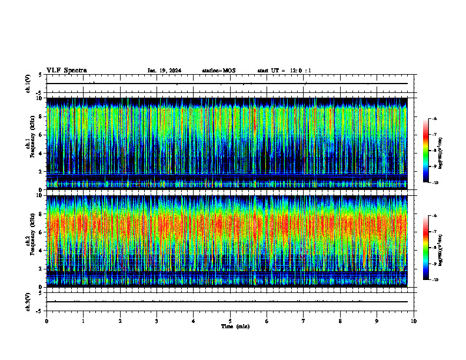Viewport: 466px width, 360px height.
Task: Click the ch.2 spectrogram panel
Action: coord(227,241)
